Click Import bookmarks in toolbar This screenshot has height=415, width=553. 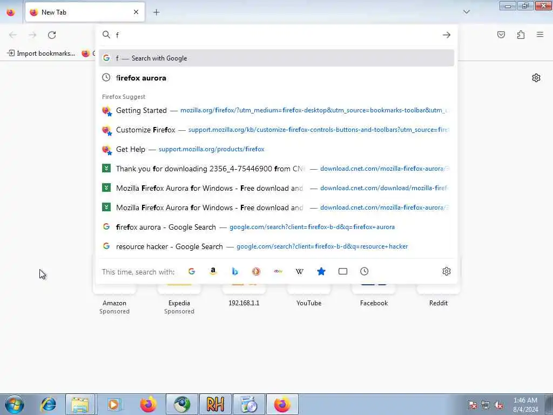(41, 53)
